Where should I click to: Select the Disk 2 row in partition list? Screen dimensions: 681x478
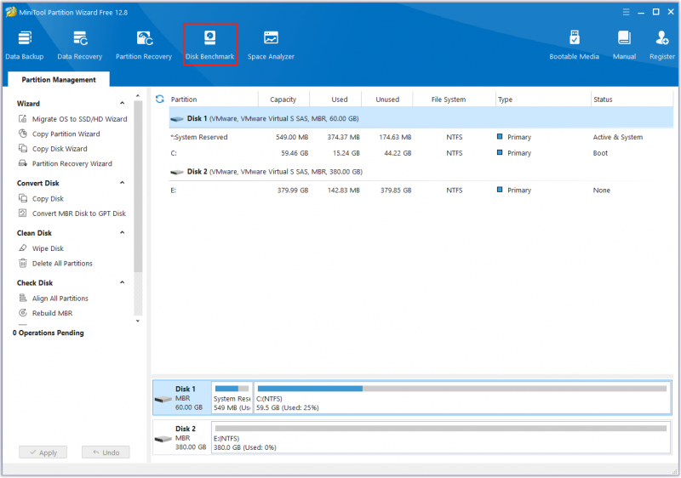click(x=421, y=172)
